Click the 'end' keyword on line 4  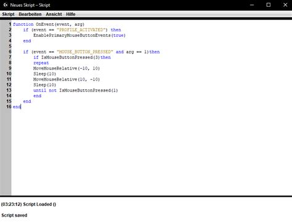(27, 41)
